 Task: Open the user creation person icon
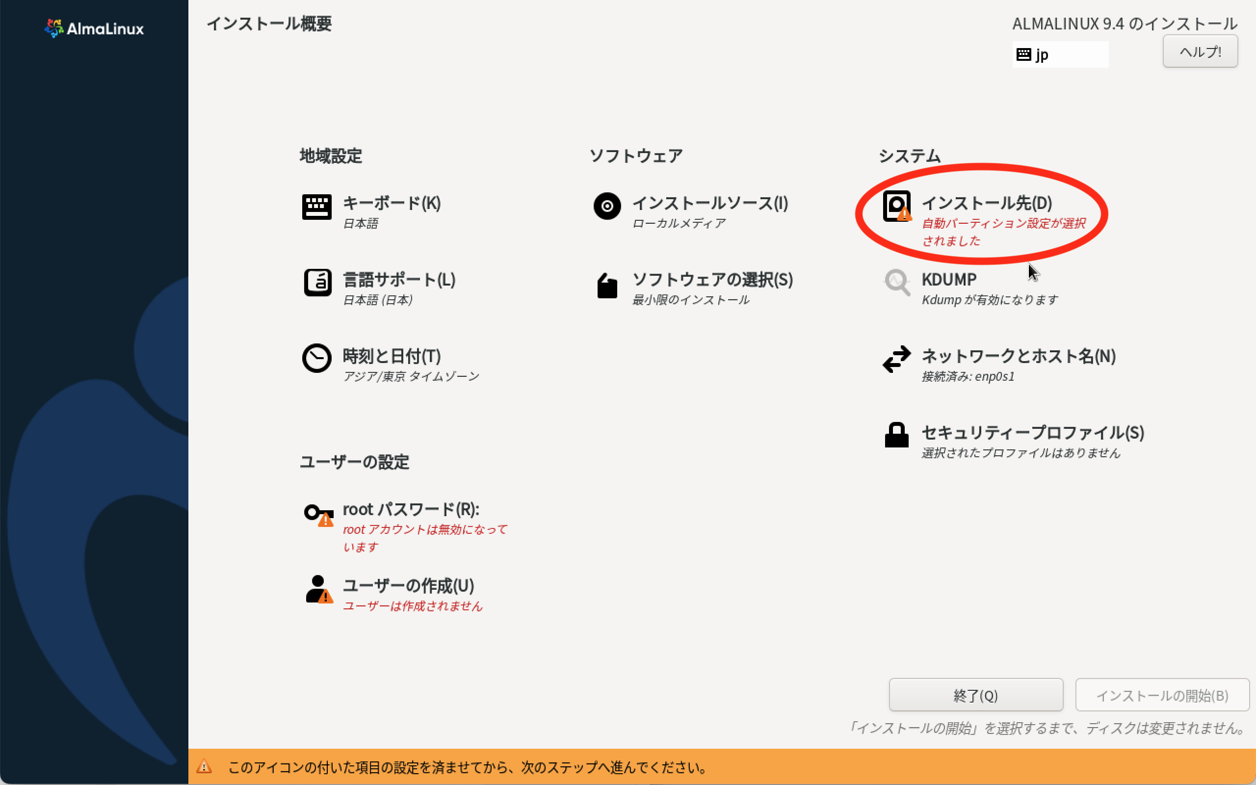[319, 589]
